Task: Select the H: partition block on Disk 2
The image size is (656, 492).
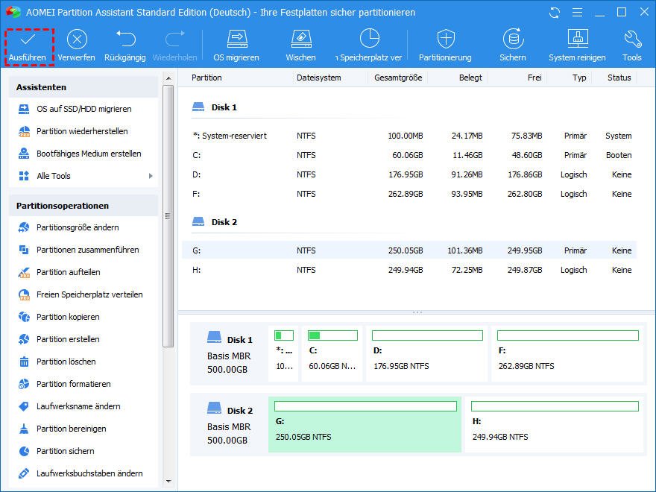Action: 555,426
